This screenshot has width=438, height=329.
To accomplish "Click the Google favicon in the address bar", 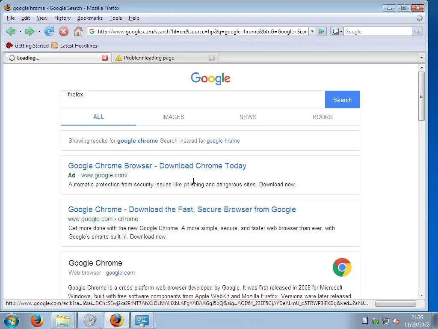I will pyautogui.click(x=92, y=31).
